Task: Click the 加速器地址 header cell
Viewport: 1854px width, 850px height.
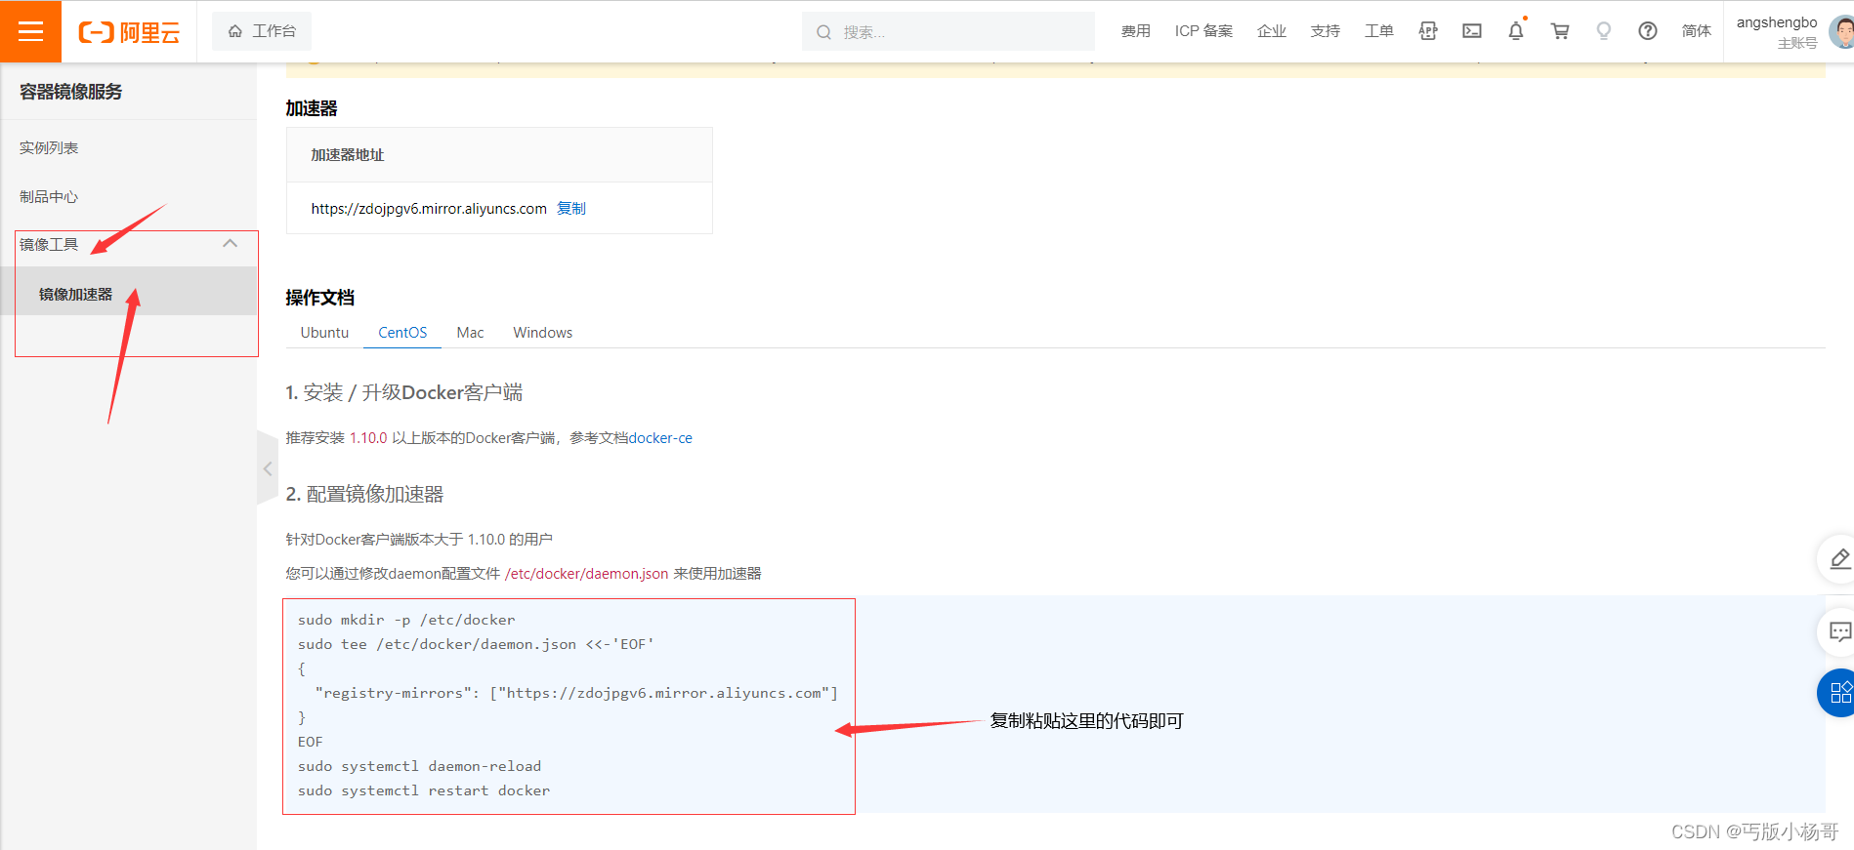Action: pyautogui.click(x=499, y=155)
